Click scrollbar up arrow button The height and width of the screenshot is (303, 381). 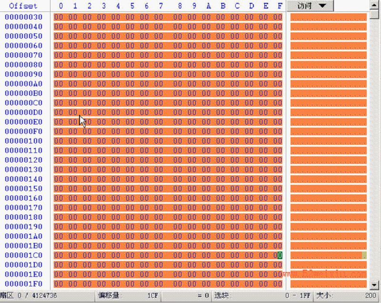[374, 5]
